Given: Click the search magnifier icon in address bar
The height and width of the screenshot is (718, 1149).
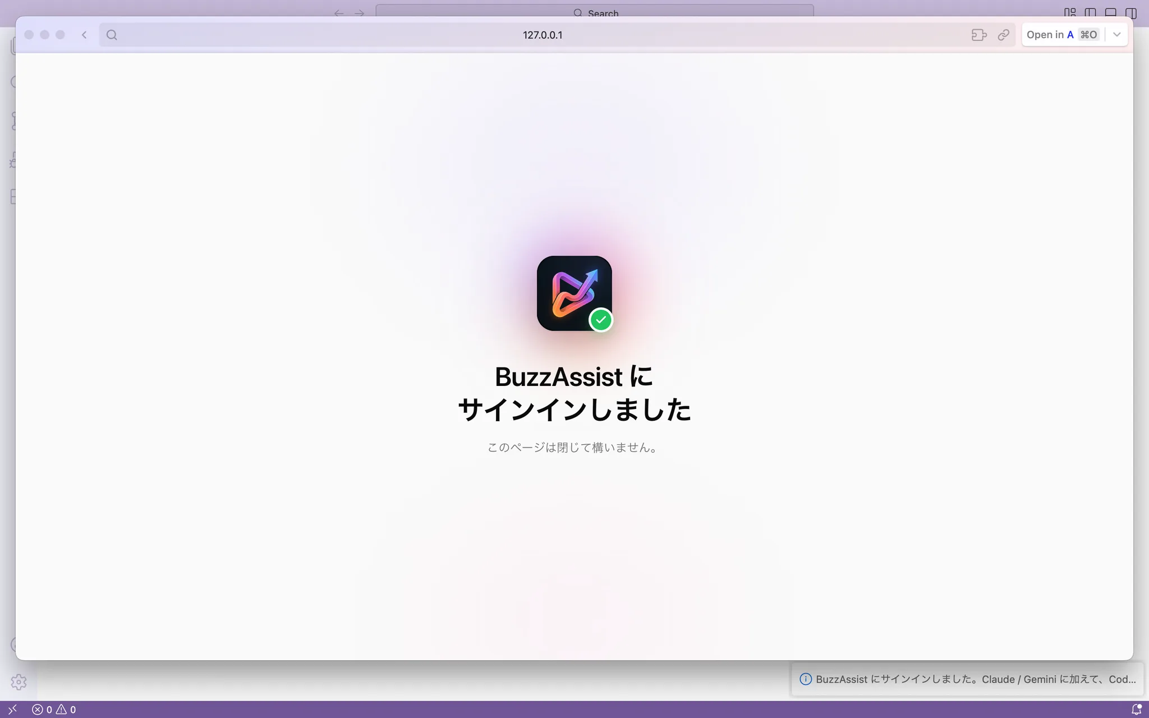Looking at the screenshot, I should (112, 35).
